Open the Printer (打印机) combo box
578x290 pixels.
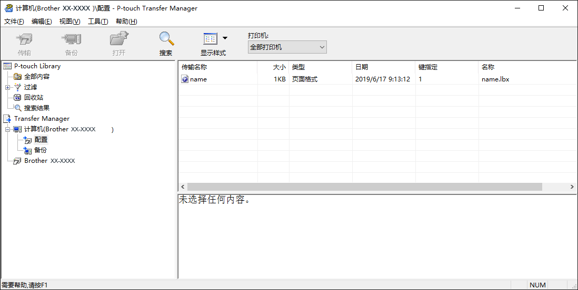click(287, 47)
